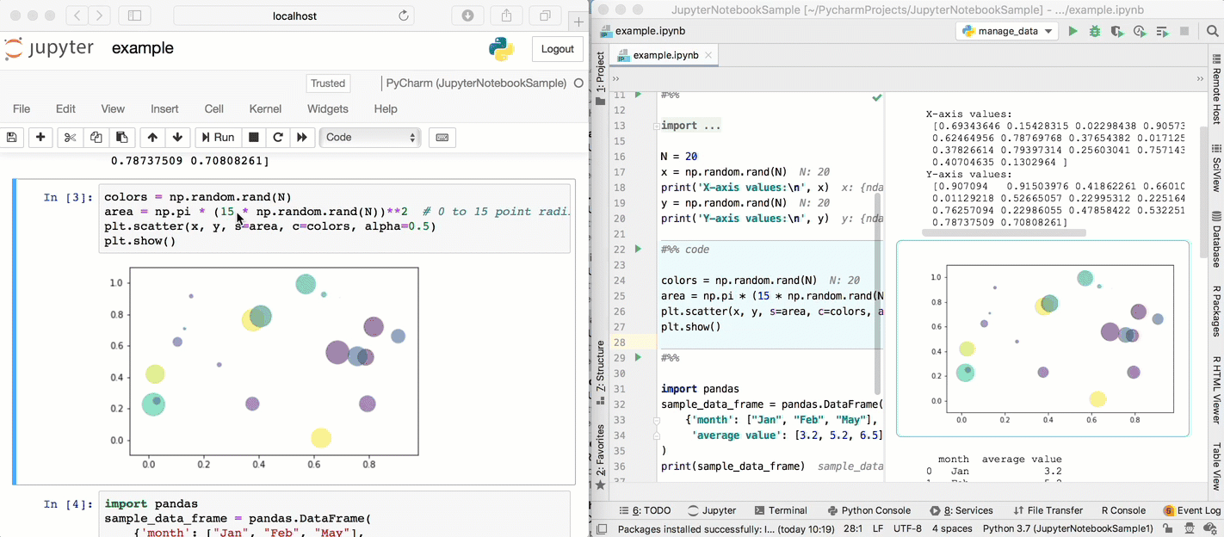Viewport: 1224px width, 537px height.
Task: Go back in Safari with left chevron
Action: (x=77, y=15)
